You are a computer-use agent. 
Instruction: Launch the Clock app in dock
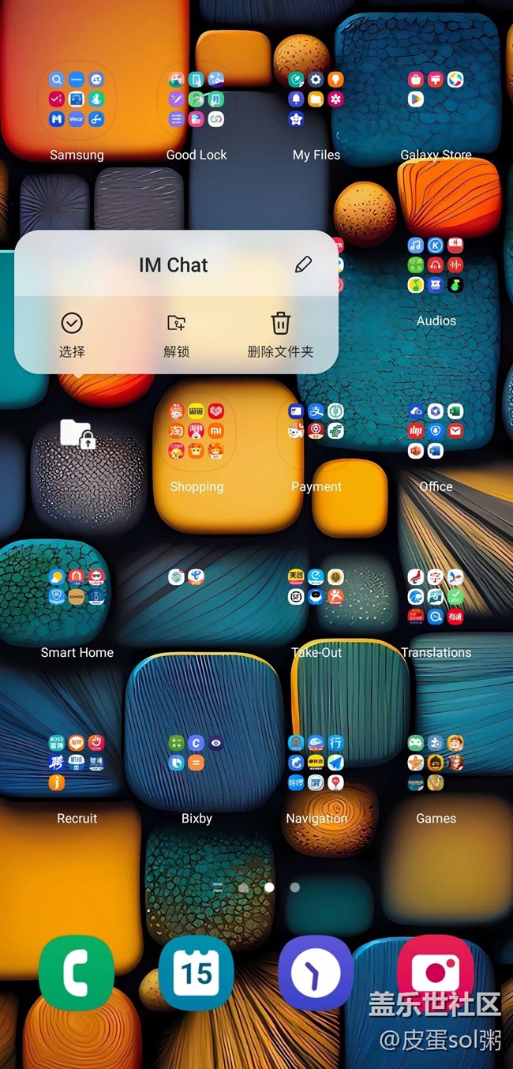pyautogui.click(x=316, y=973)
